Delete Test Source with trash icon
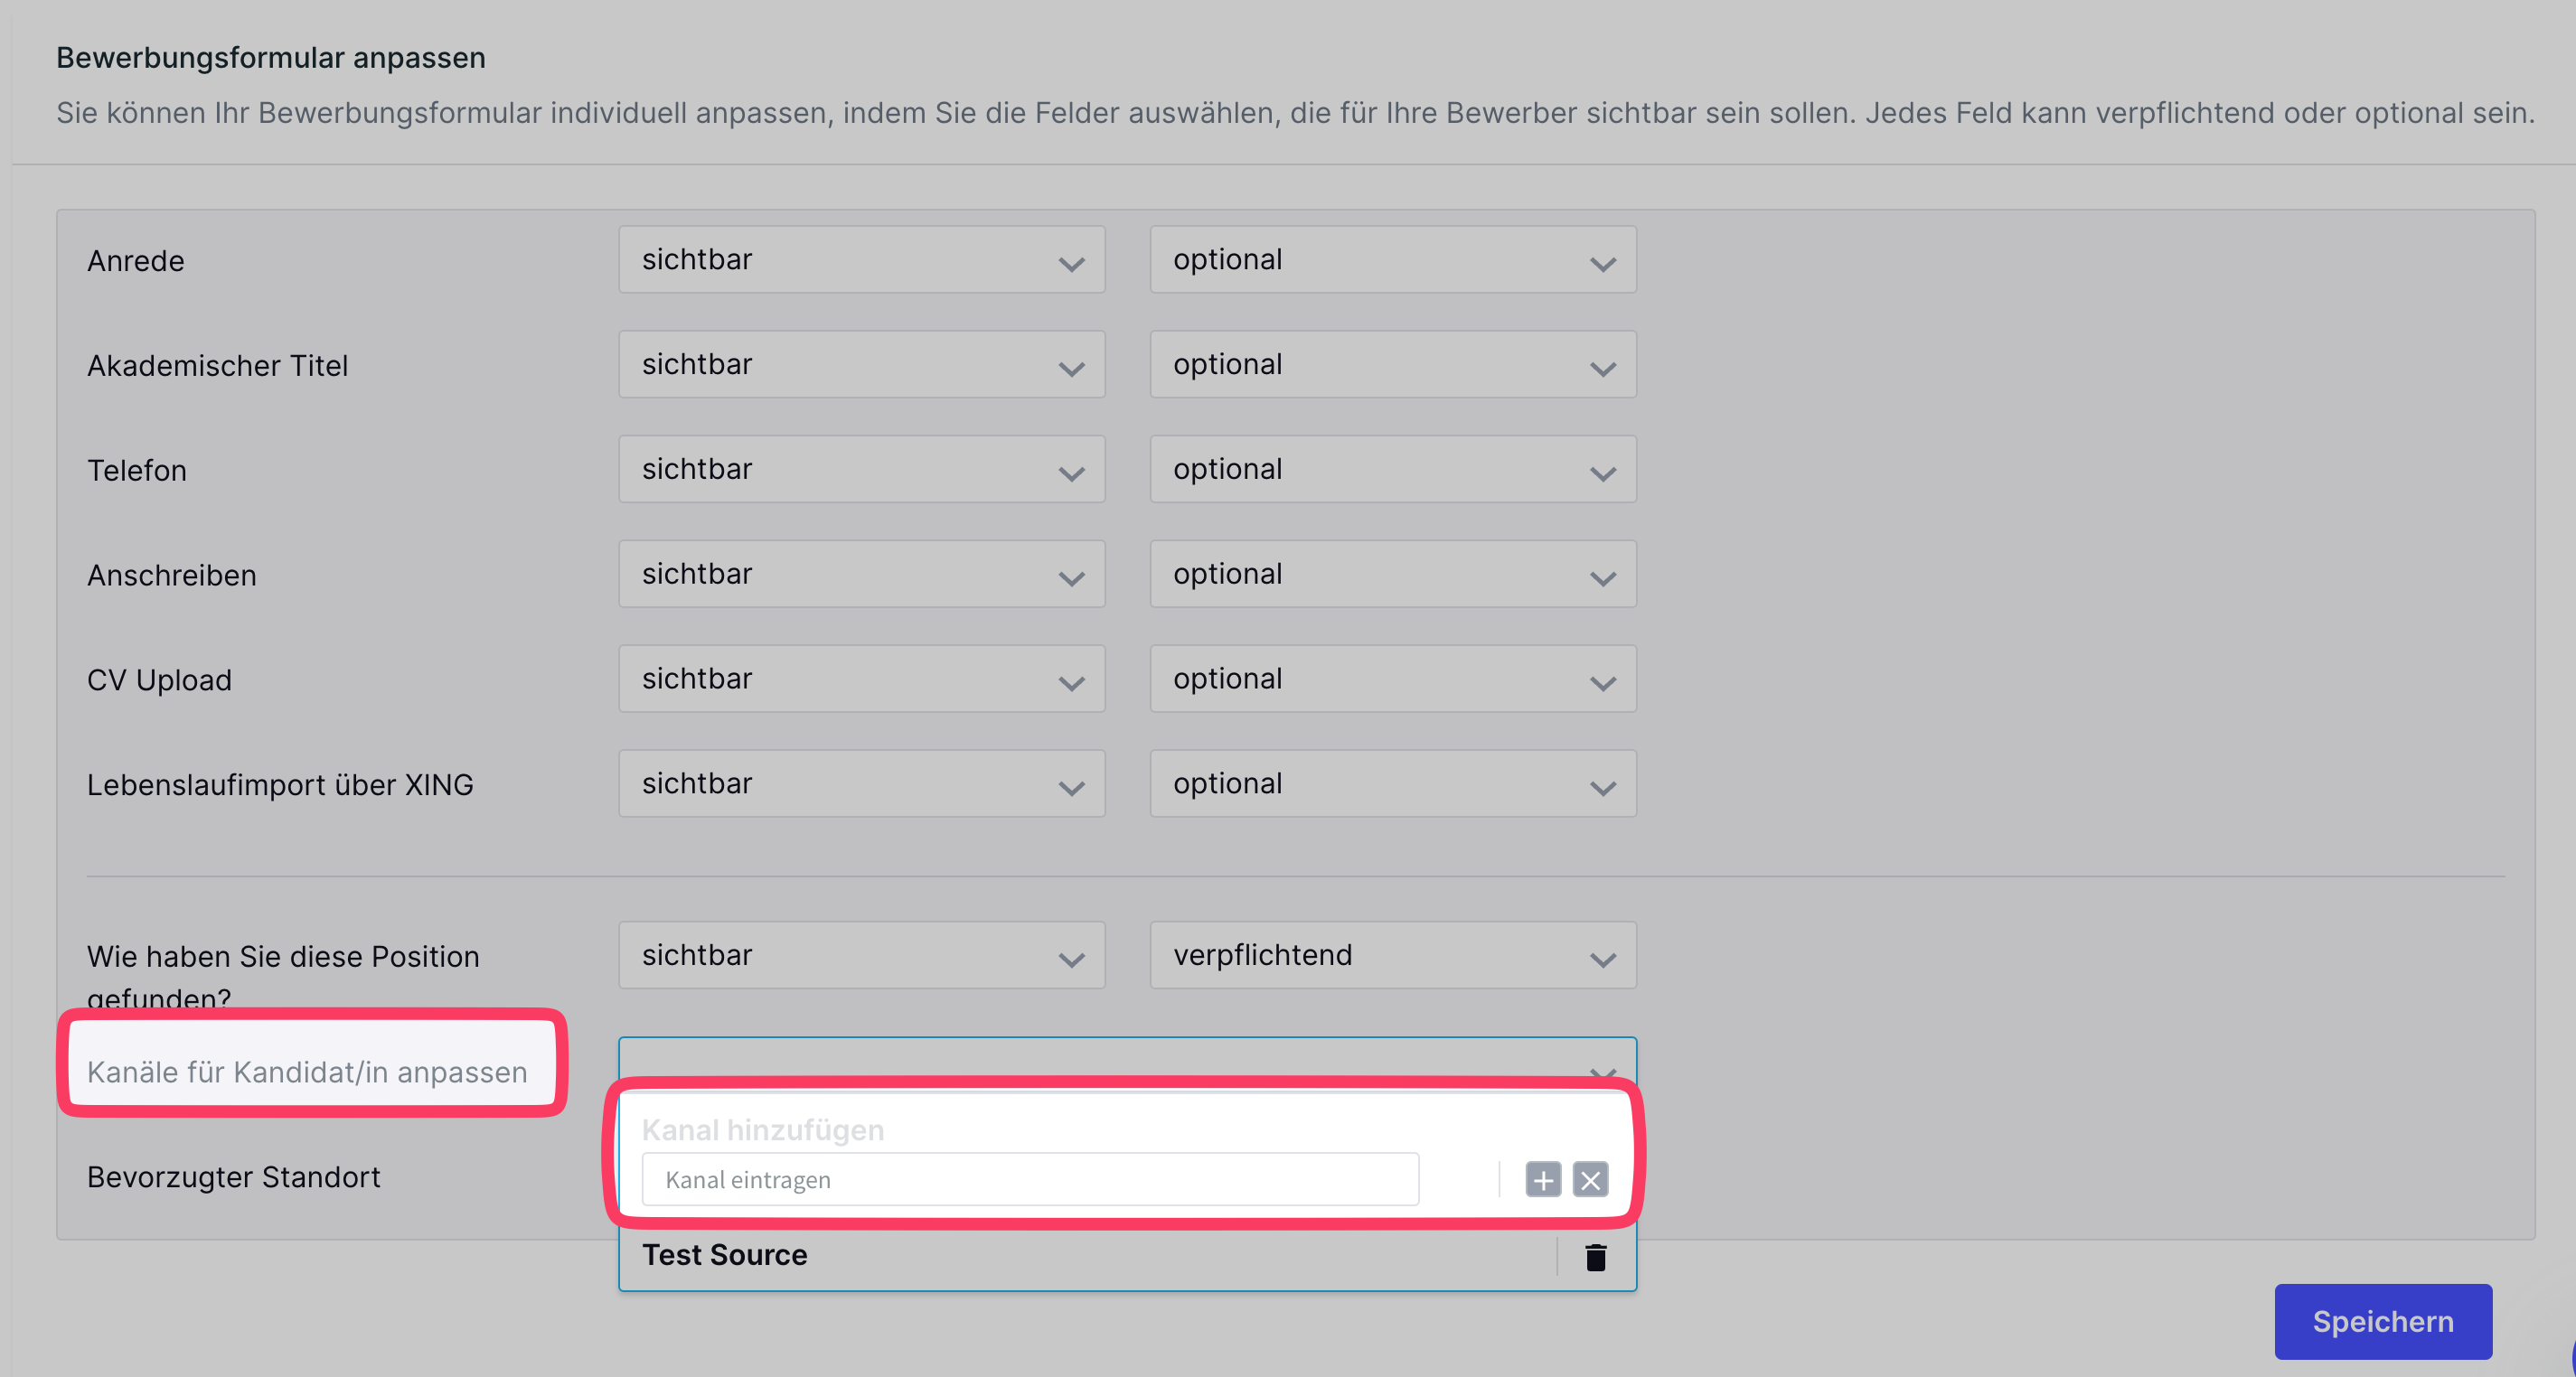Image resolution: width=2576 pixels, height=1377 pixels. tap(1595, 1256)
